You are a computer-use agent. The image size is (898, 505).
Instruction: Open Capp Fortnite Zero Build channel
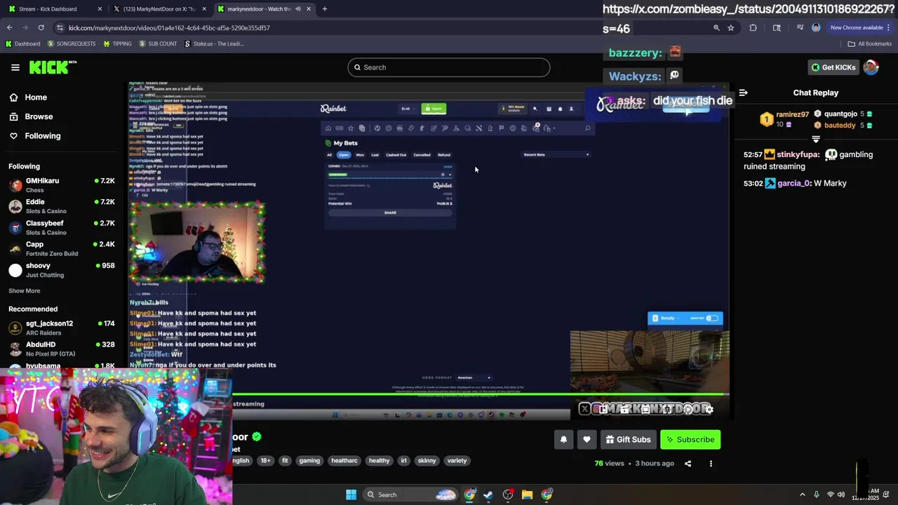click(62, 248)
